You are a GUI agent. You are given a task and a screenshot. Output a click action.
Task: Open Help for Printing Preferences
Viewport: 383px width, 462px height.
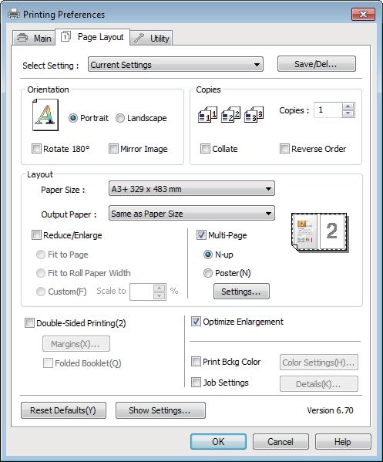click(343, 442)
